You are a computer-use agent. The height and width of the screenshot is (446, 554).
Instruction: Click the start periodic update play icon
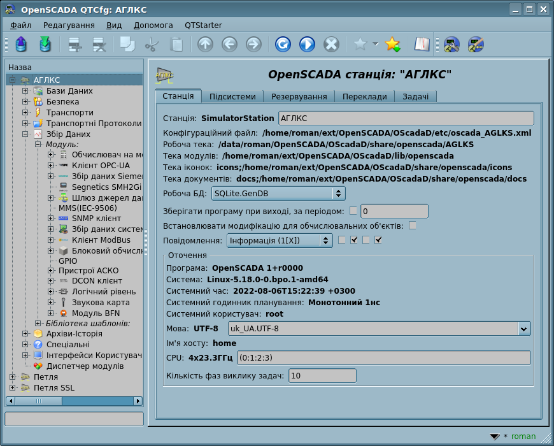(307, 44)
